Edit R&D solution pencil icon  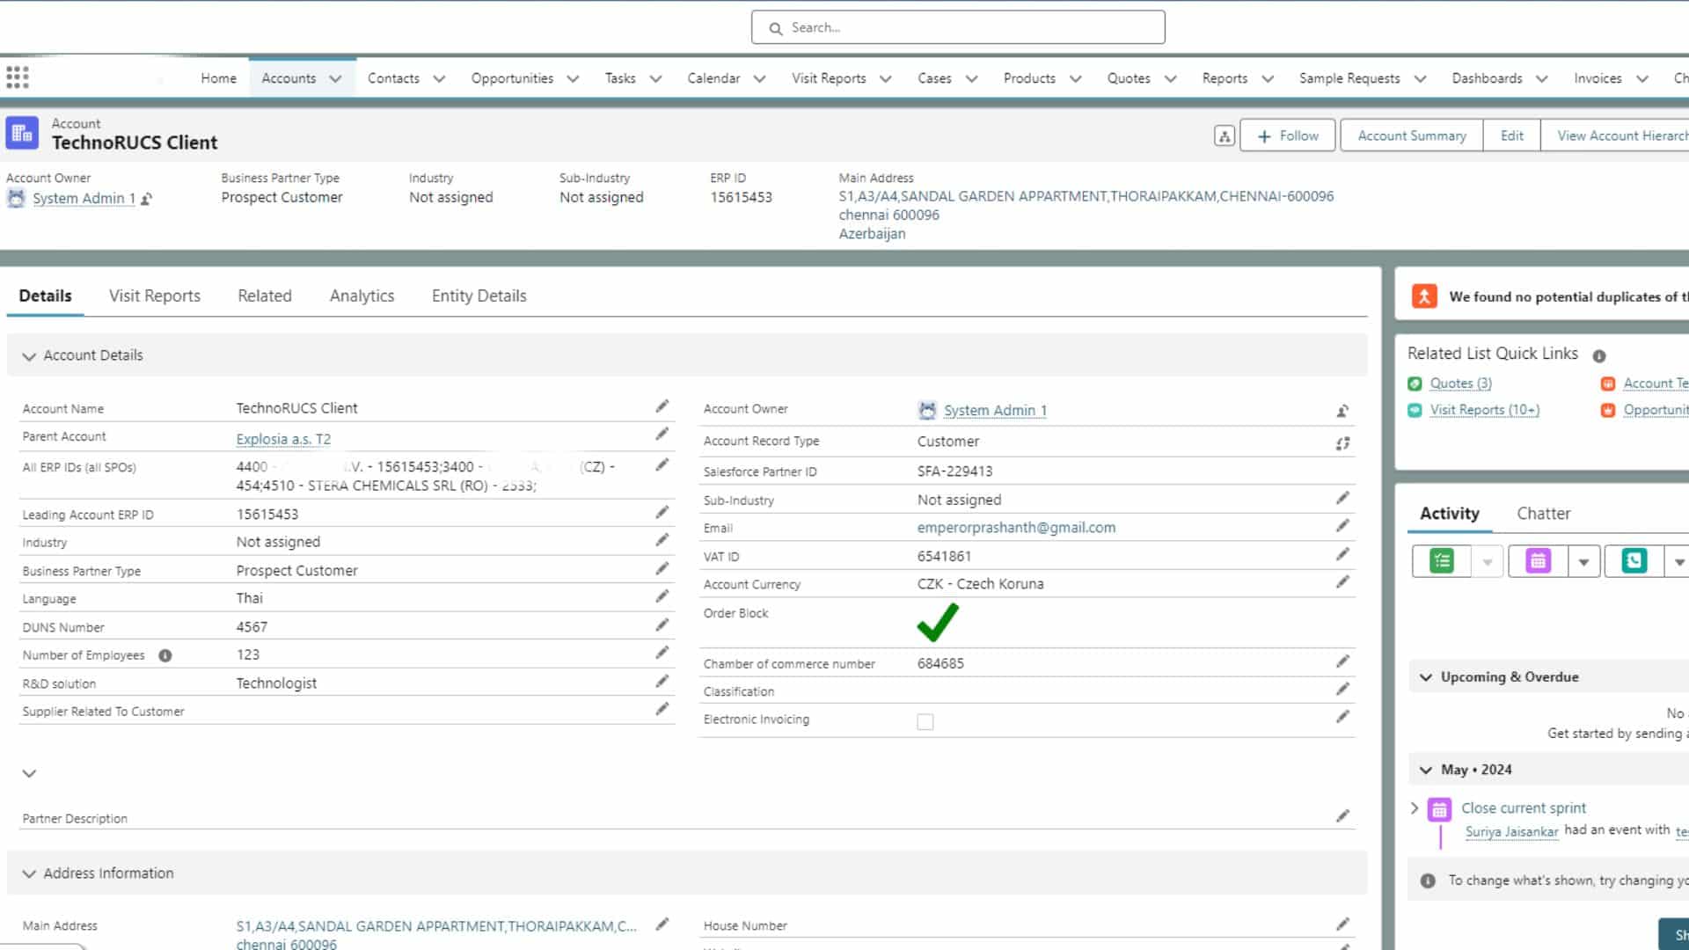(662, 682)
